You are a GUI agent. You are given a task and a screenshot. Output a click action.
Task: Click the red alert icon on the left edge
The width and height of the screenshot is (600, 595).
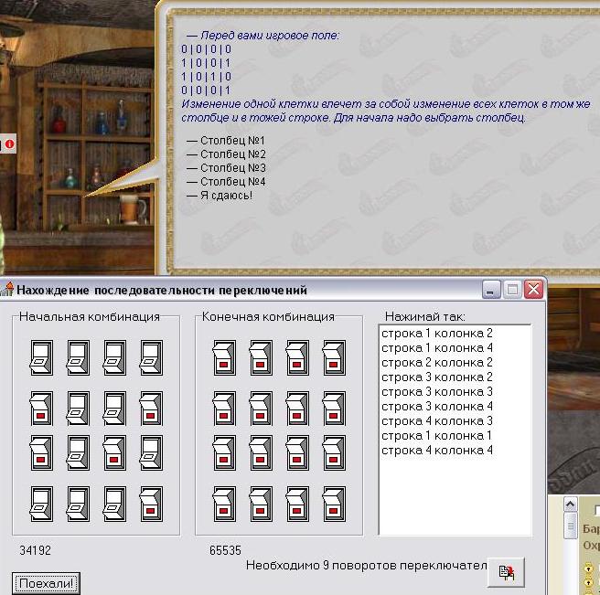pos(9,143)
